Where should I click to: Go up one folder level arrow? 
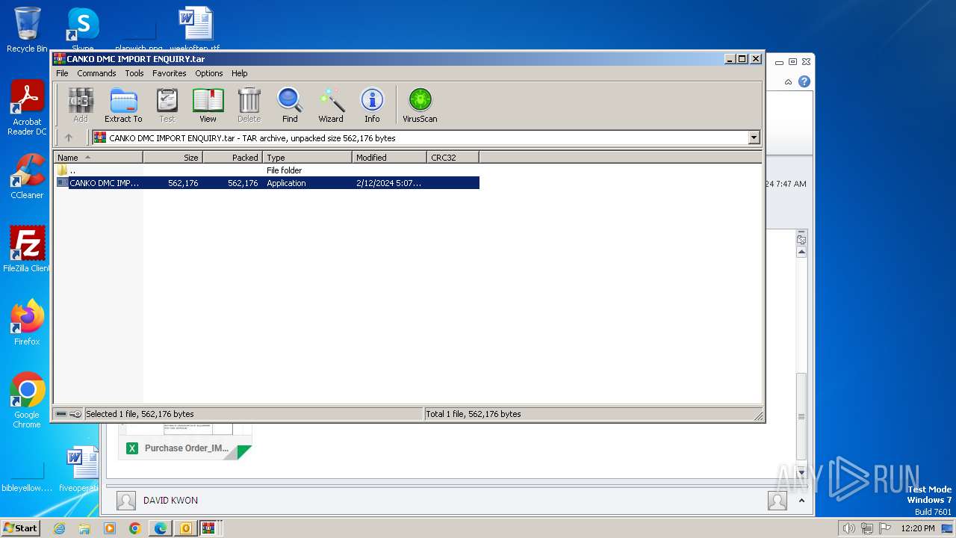(69, 137)
